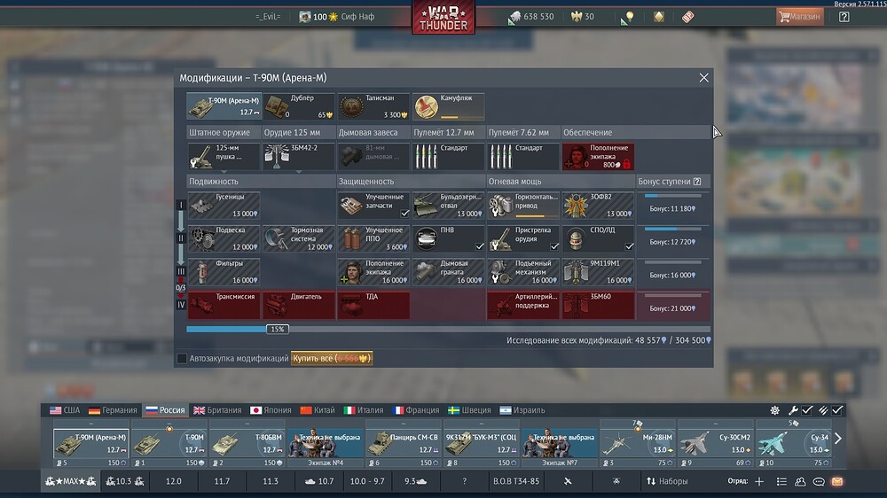
Task: Click the Бонус: 12 720 progress bar
Action: click(x=672, y=229)
